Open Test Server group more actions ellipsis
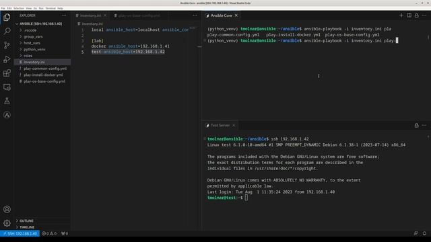 click(x=424, y=126)
